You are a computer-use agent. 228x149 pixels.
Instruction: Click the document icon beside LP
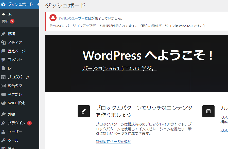click(x=3, y=68)
